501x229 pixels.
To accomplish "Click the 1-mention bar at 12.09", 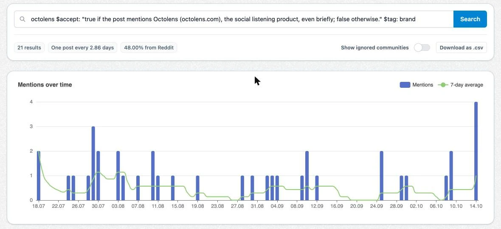I will 317,188.
